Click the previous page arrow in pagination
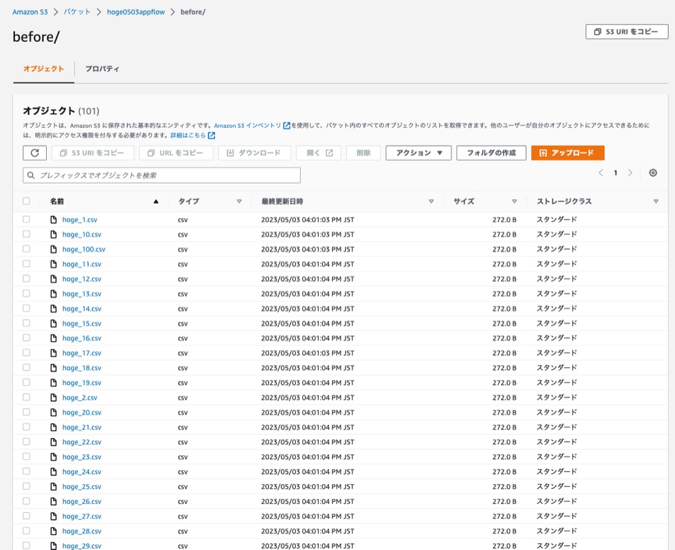Screen dimensions: 675x550 (x=601, y=173)
